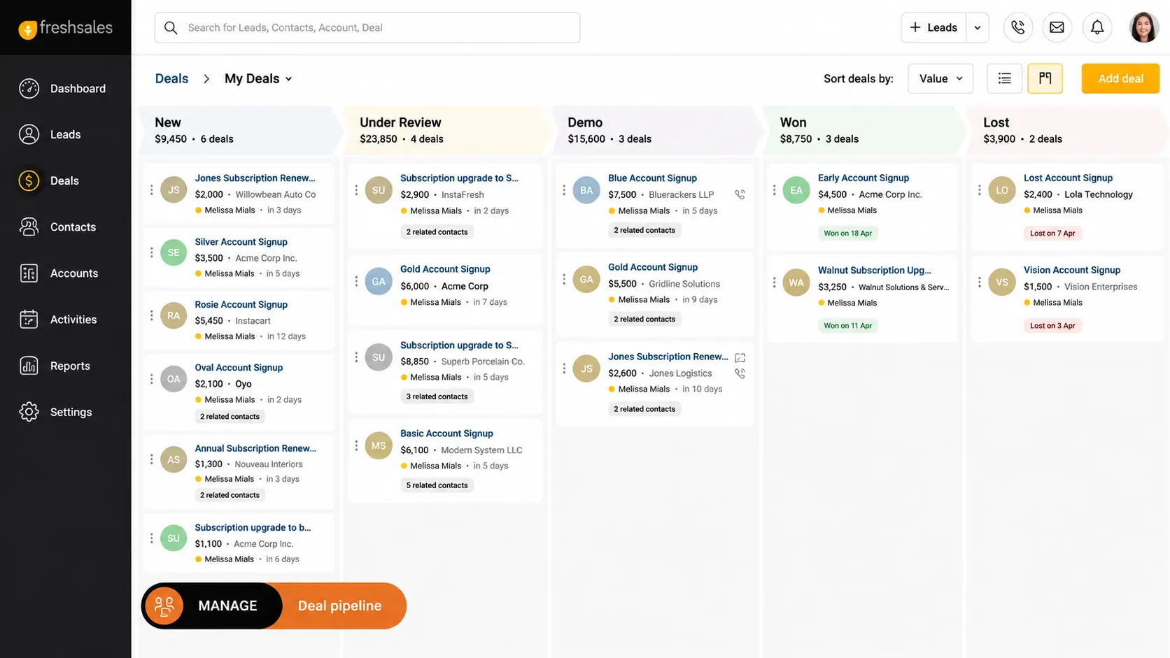Screen dimensions: 1170x658
Task: Click the Dashboard gauge icon in sidebar
Action: (29, 89)
